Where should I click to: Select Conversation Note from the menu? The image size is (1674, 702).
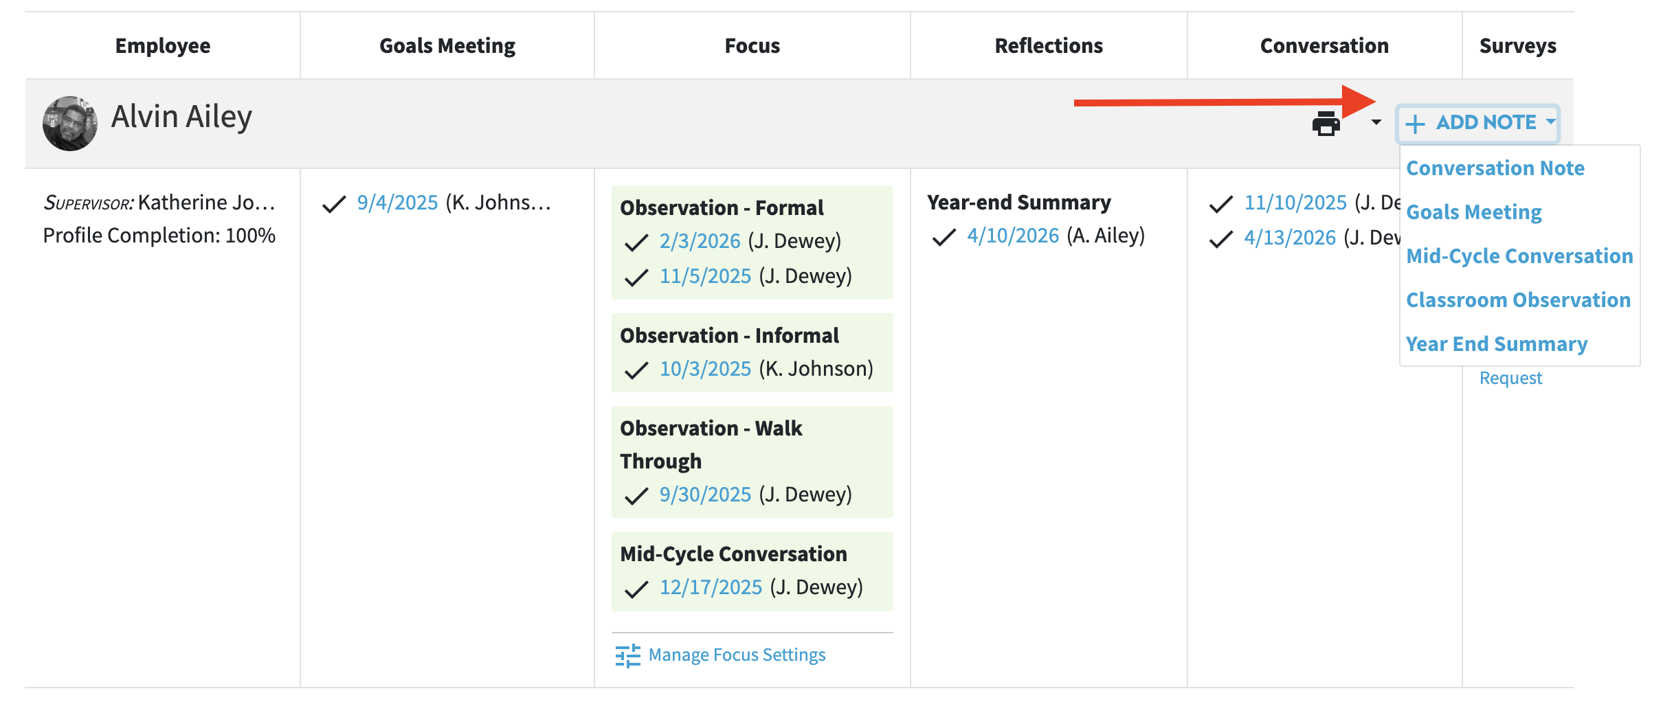(x=1495, y=168)
